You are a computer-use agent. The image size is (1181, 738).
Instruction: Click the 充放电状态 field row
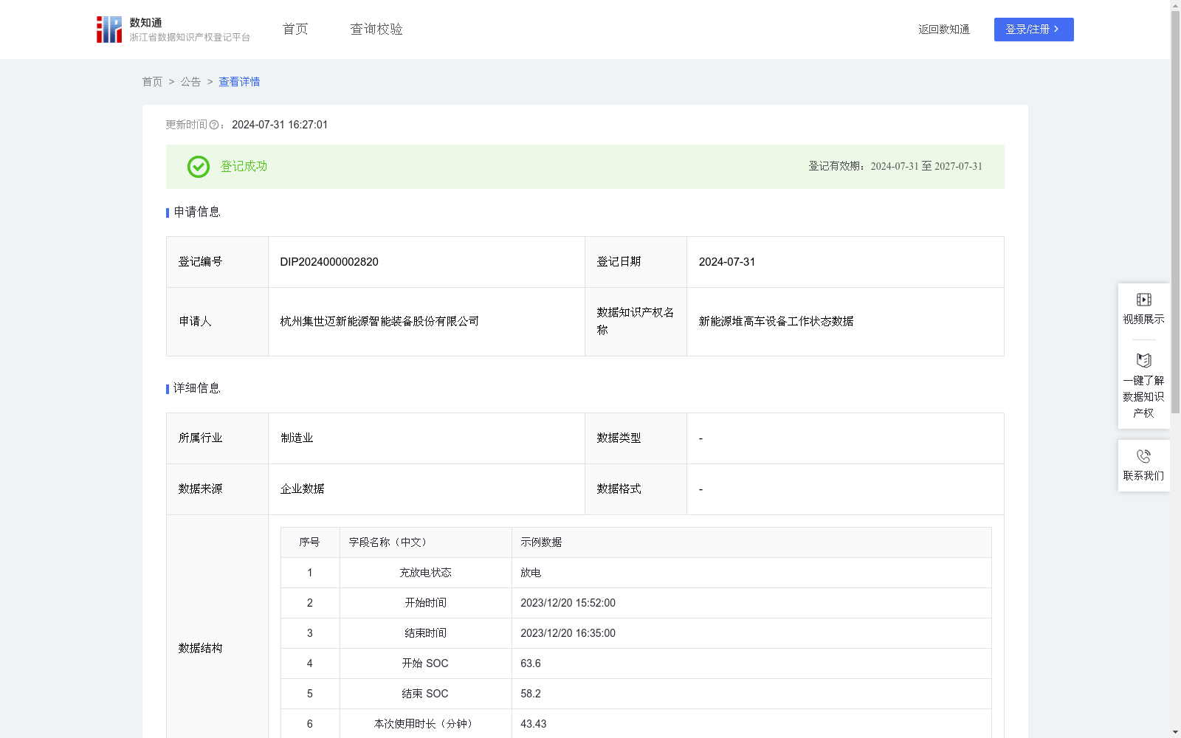(x=636, y=573)
